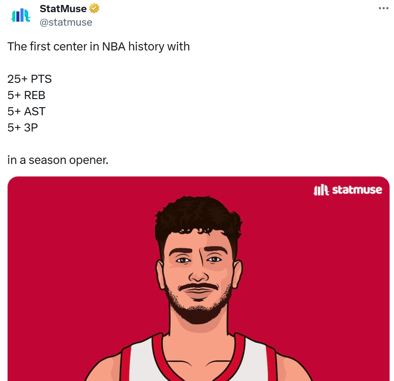Select the 5+ 3P line

(23, 127)
